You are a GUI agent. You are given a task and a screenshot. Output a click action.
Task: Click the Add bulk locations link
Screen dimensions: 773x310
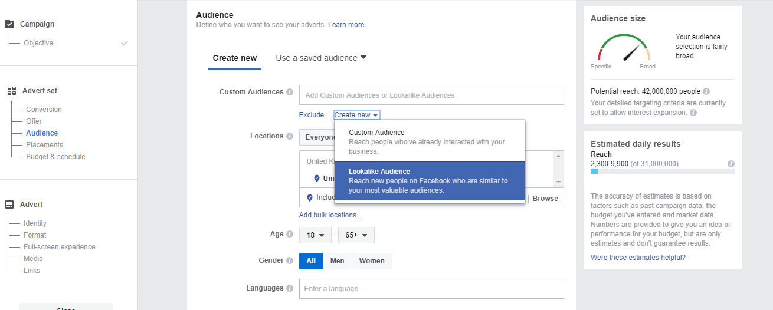click(x=330, y=215)
